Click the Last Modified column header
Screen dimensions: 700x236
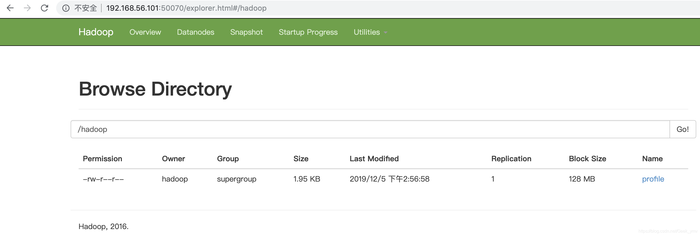point(374,159)
